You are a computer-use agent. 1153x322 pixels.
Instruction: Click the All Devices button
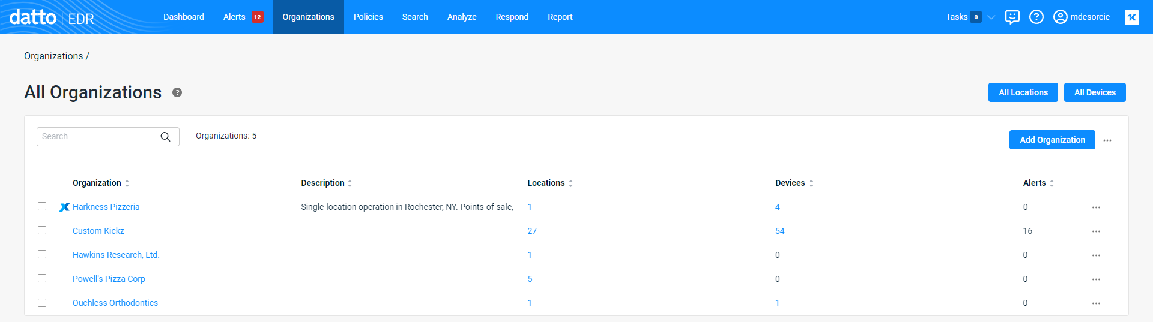pyautogui.click(x=1095, y=92)
